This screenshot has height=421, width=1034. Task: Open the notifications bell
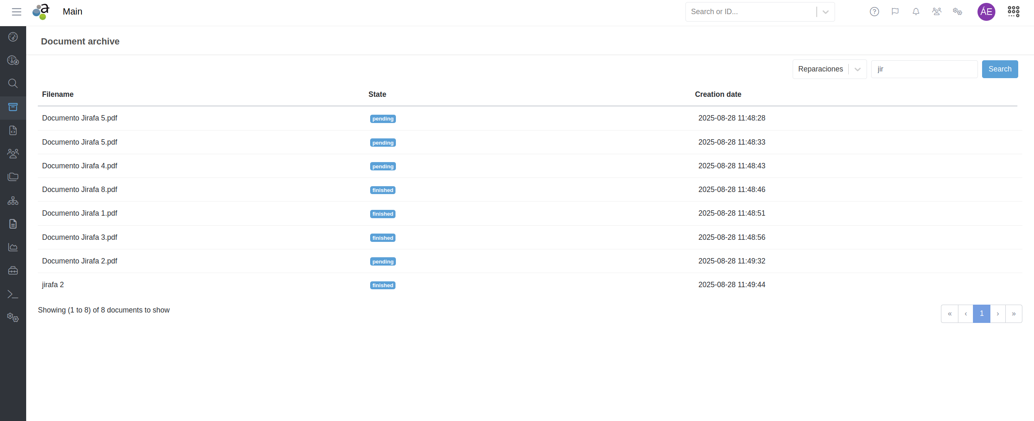(916, 12)
